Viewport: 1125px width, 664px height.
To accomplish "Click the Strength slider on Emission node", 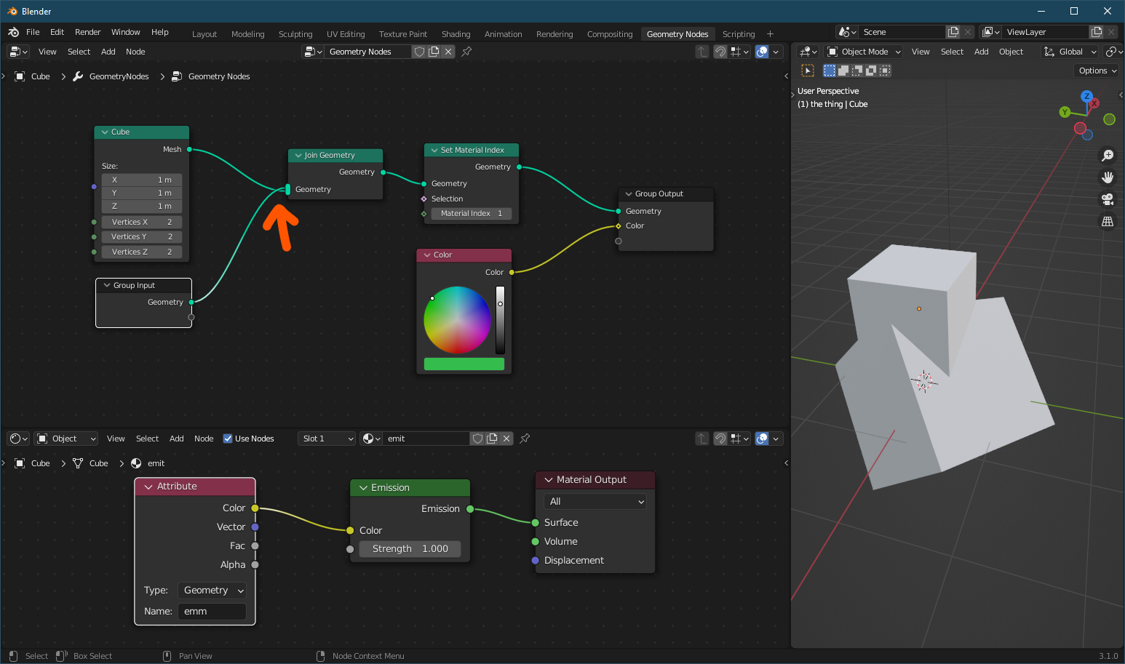I will 410,549.
